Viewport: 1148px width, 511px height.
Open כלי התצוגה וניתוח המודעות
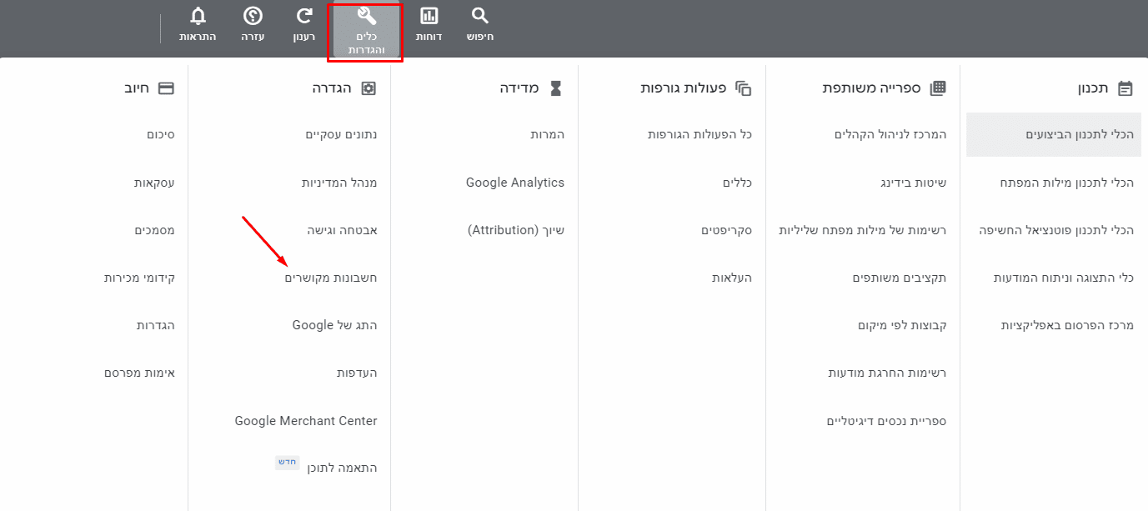click(x=1064, y=278)
